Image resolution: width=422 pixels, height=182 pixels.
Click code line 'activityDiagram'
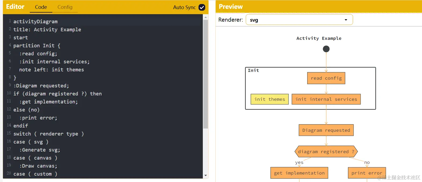(35, 21)
